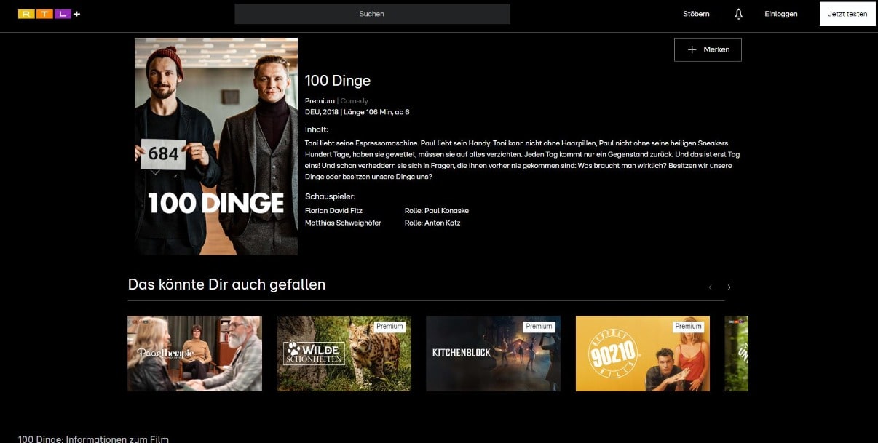Click the Jetzt testen button

pos(847,14)
